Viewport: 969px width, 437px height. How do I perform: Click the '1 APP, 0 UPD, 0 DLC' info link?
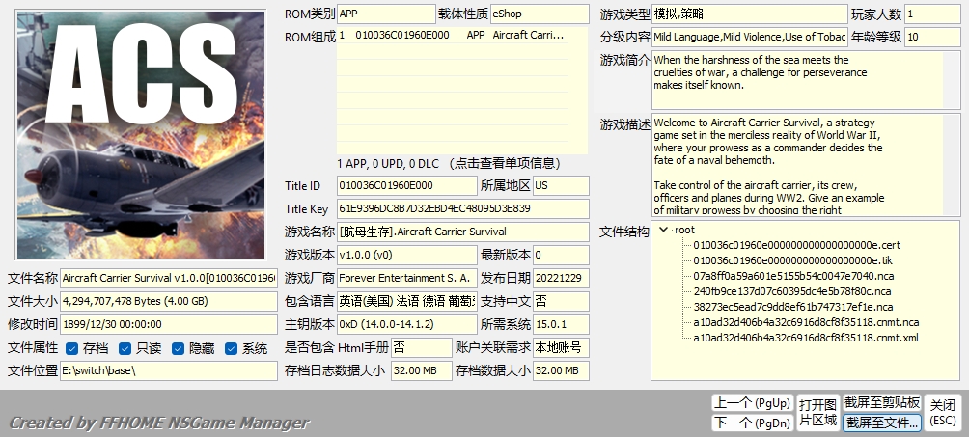tap(450, 164)
